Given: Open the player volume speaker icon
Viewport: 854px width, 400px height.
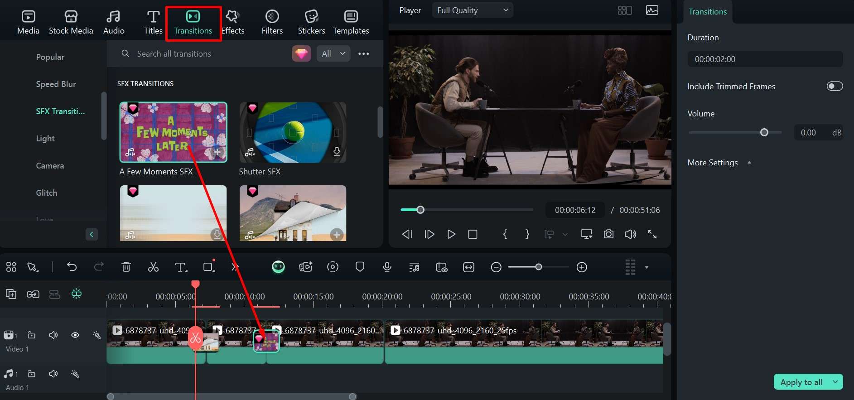Looking at the screenshot, I should [630, 234].
